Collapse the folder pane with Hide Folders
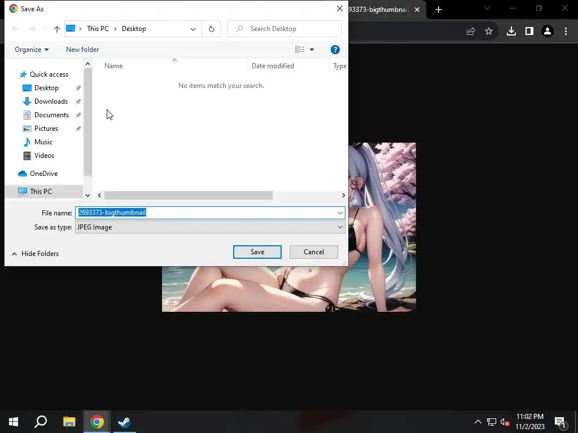The width and height of the screenshot is (578, 433). point(36,254)
